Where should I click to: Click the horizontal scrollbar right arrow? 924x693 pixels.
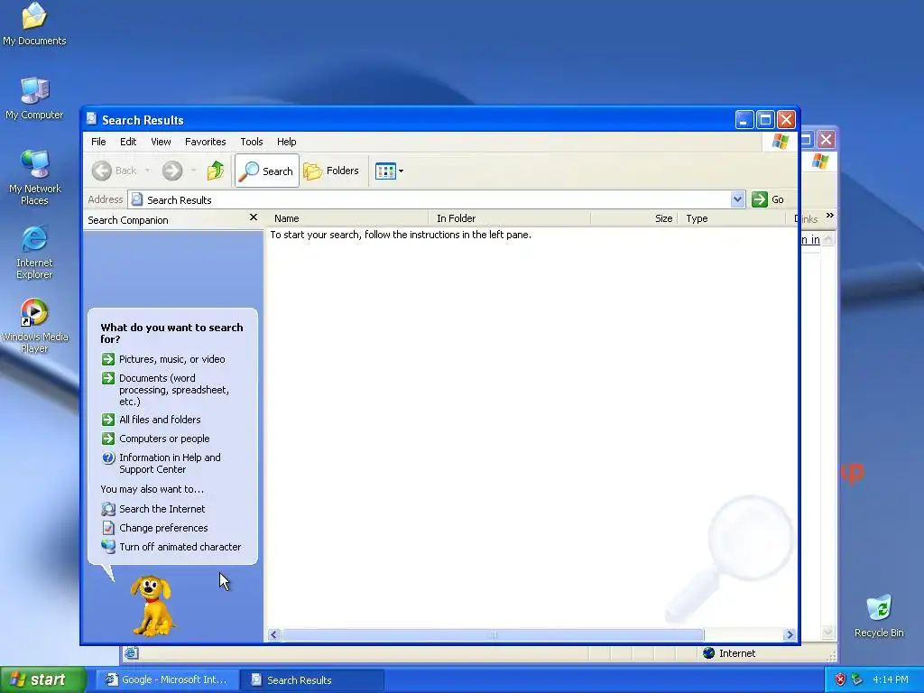point(790,634)
